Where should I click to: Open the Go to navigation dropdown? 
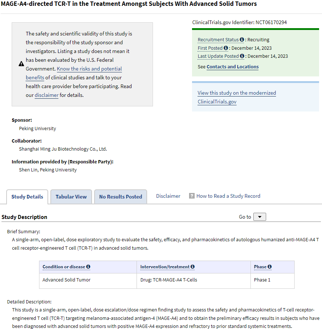click(x=260, y=216)
